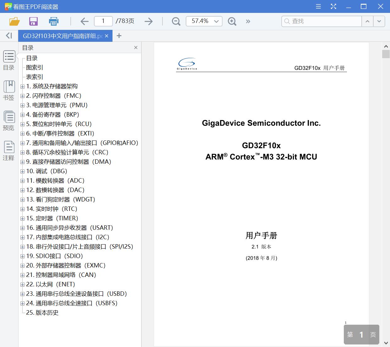
Task: Expand 7. 通用和备用输入/输出接口 node
Action: pos(22,143)
